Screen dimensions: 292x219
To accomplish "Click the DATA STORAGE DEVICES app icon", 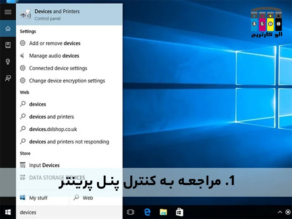I will [23, 177].
